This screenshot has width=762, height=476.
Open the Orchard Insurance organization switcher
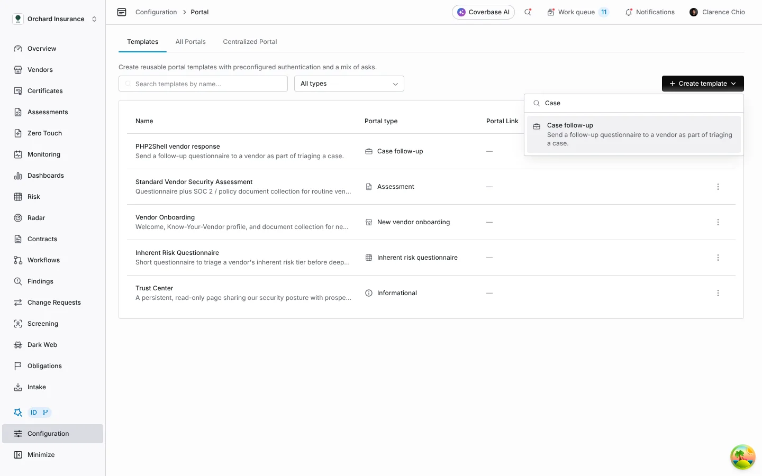tap(55, 19)
